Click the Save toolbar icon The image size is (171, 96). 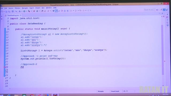coord(6,11)
